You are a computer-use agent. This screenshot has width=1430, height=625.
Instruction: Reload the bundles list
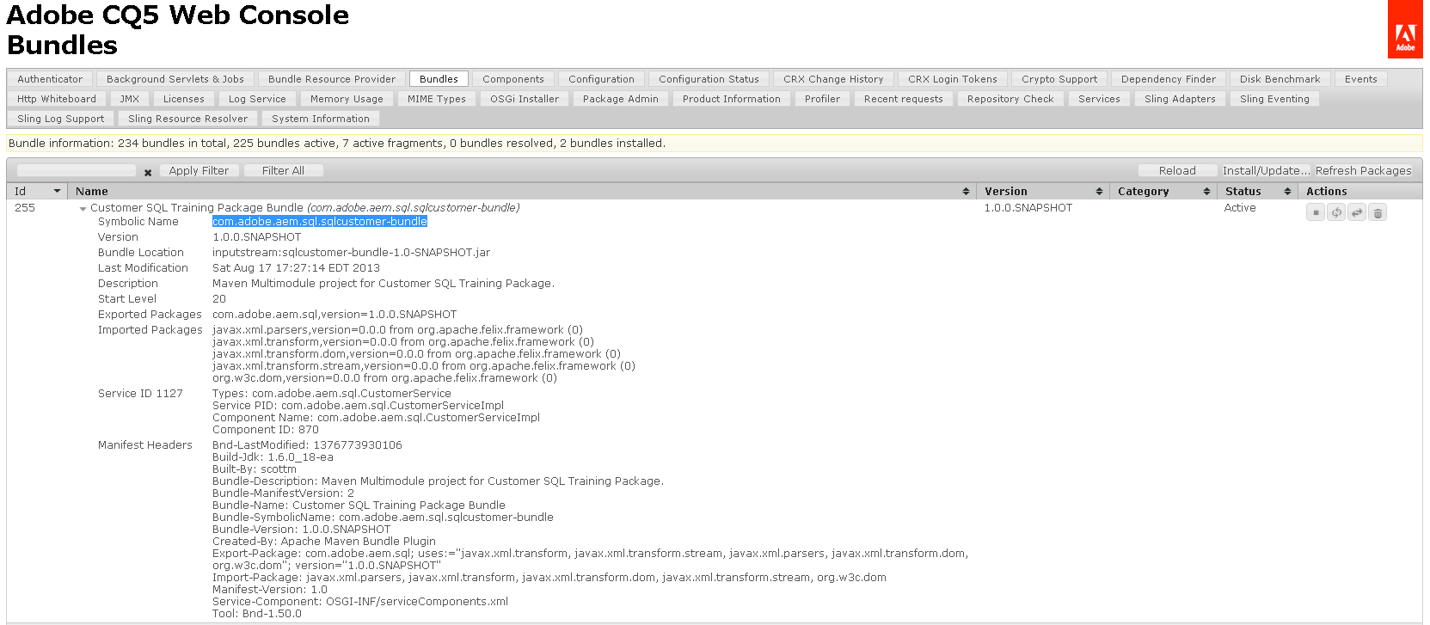(1177, 171)
